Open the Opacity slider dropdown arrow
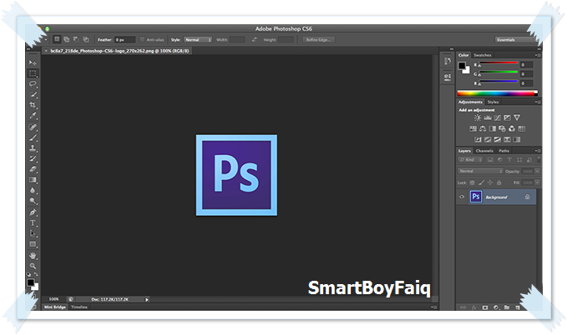The width and height of the screenshot is (567, 335). [x=538, y=171]
